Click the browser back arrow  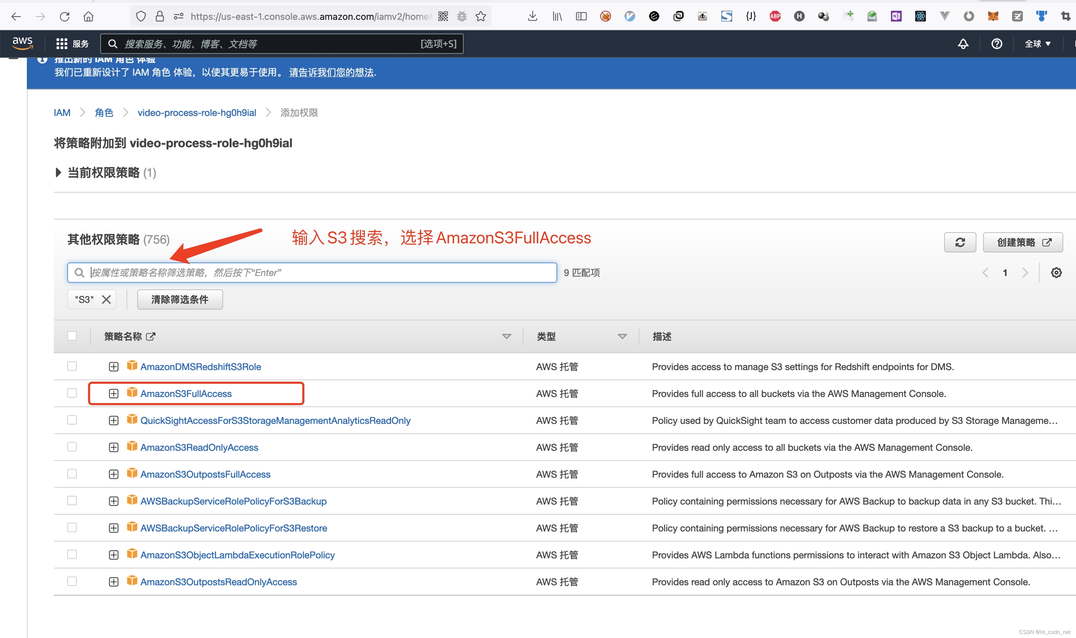[16, 16]
